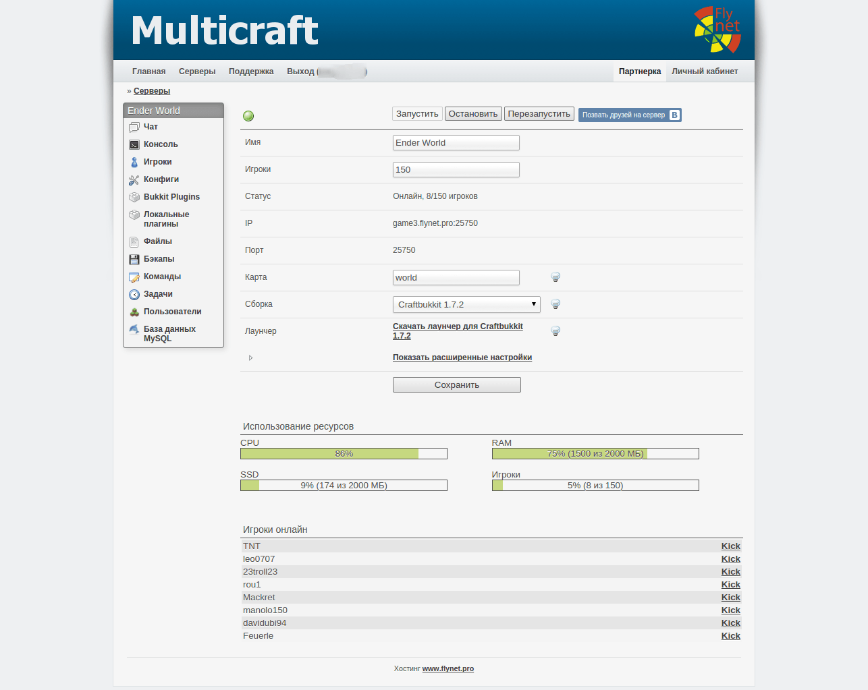Image resolution: width=868 pixels, height=690 pixels.
Task: Click Выход to log out
Action: (x=300, y=71)
